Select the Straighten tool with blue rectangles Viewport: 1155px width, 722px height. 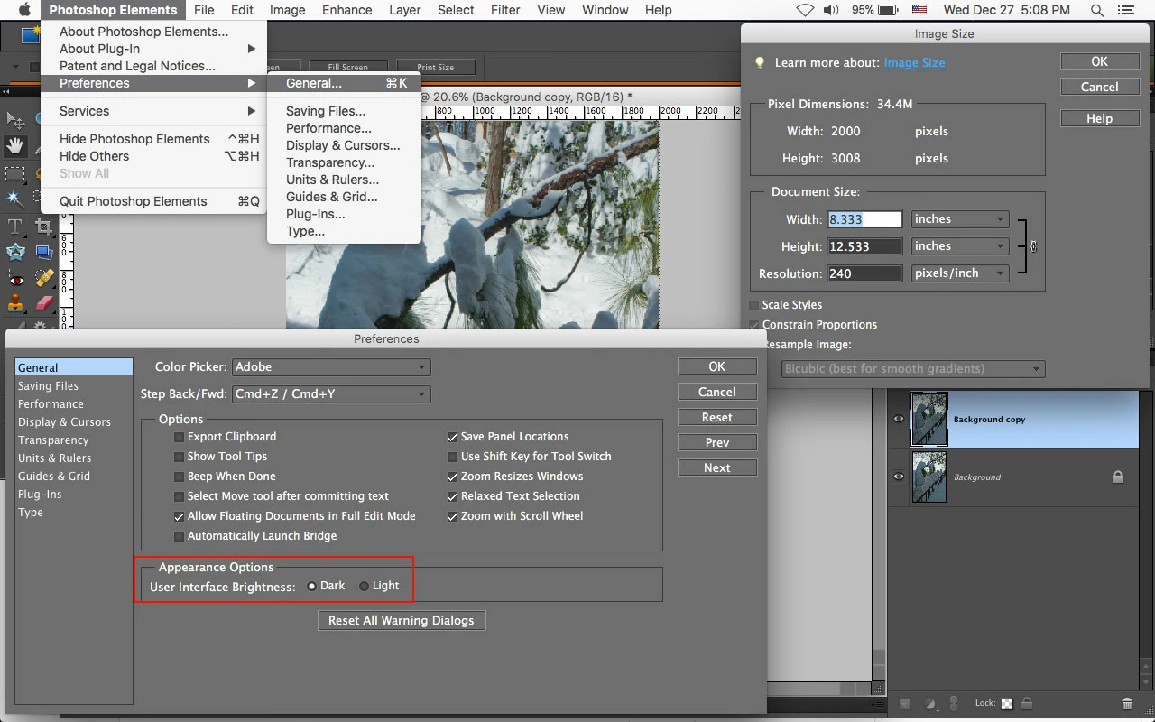coord(43,252)
